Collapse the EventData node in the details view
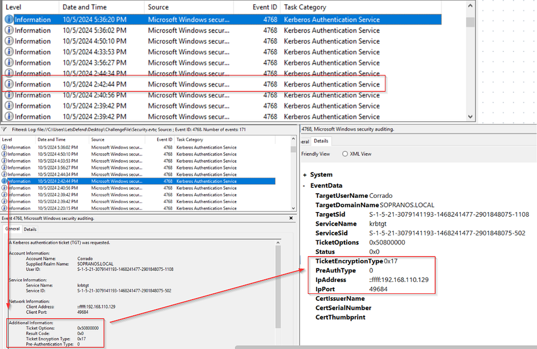The image size is (537, 349). (x=304, y=185)
